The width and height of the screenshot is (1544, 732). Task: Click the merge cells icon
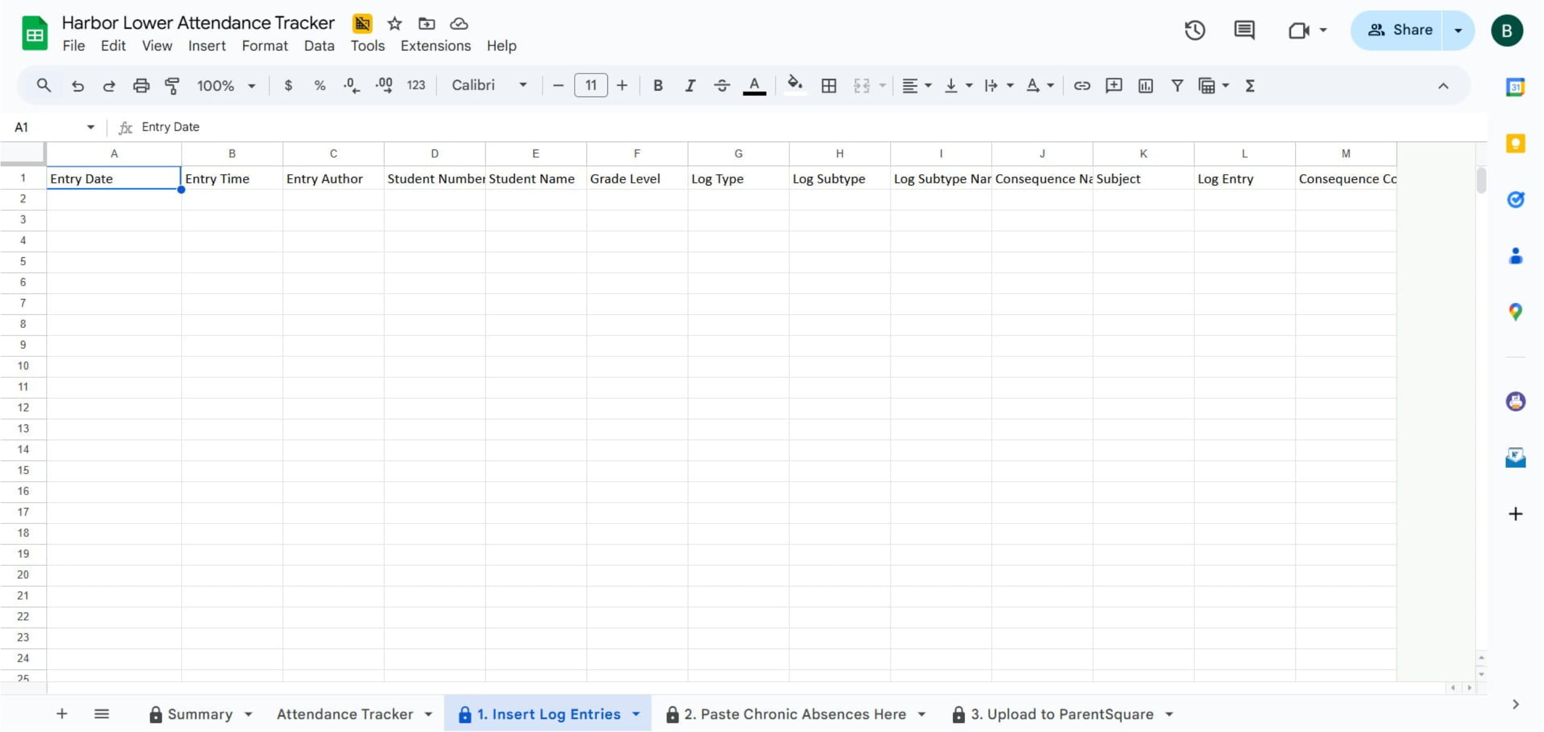click(x=862, y=86)
